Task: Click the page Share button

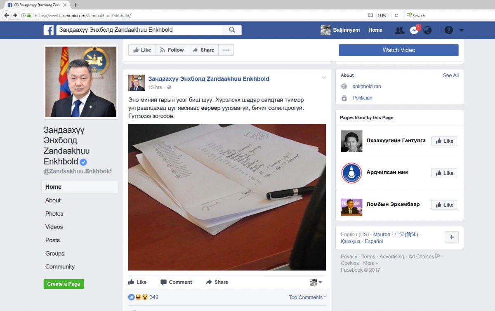Action: tap(203, 50)
